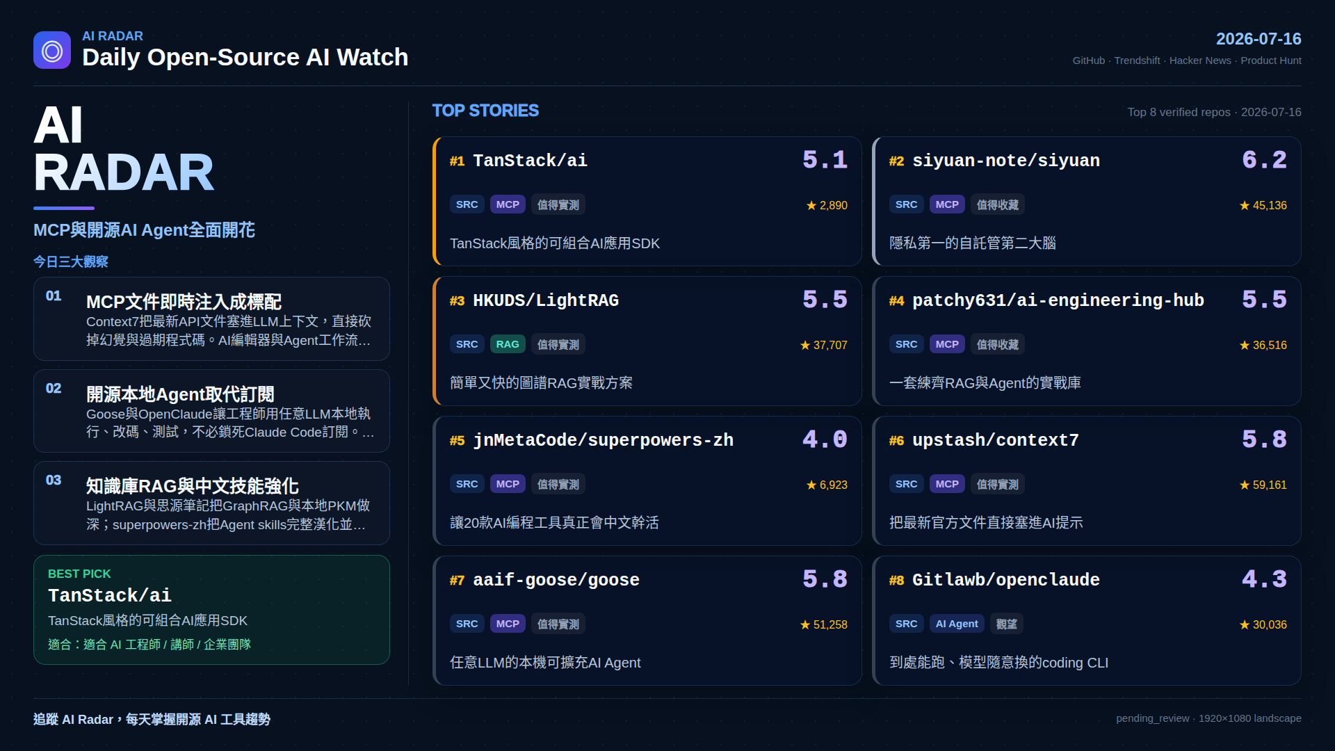Click the rank #5 label

point(457,441)
